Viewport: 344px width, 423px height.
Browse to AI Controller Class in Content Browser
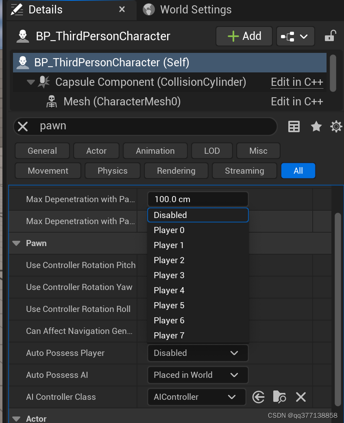point(280,397)
